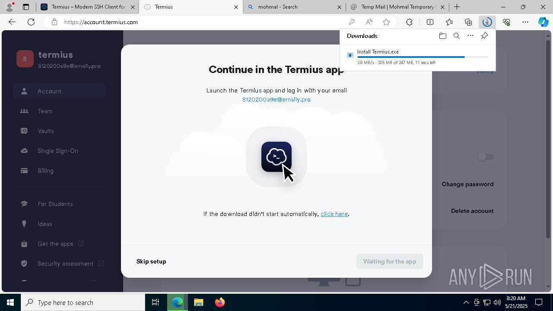Open the Favorites list icon

pyautogui.click(x=449, y=22)
